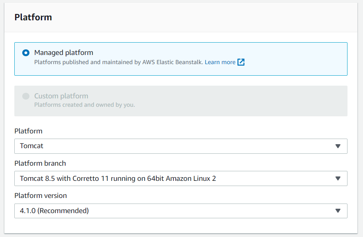Screen dimensions: 363x237
Task: Open the Platform dropdown showing Tomcat
Action: click(175, 146)
